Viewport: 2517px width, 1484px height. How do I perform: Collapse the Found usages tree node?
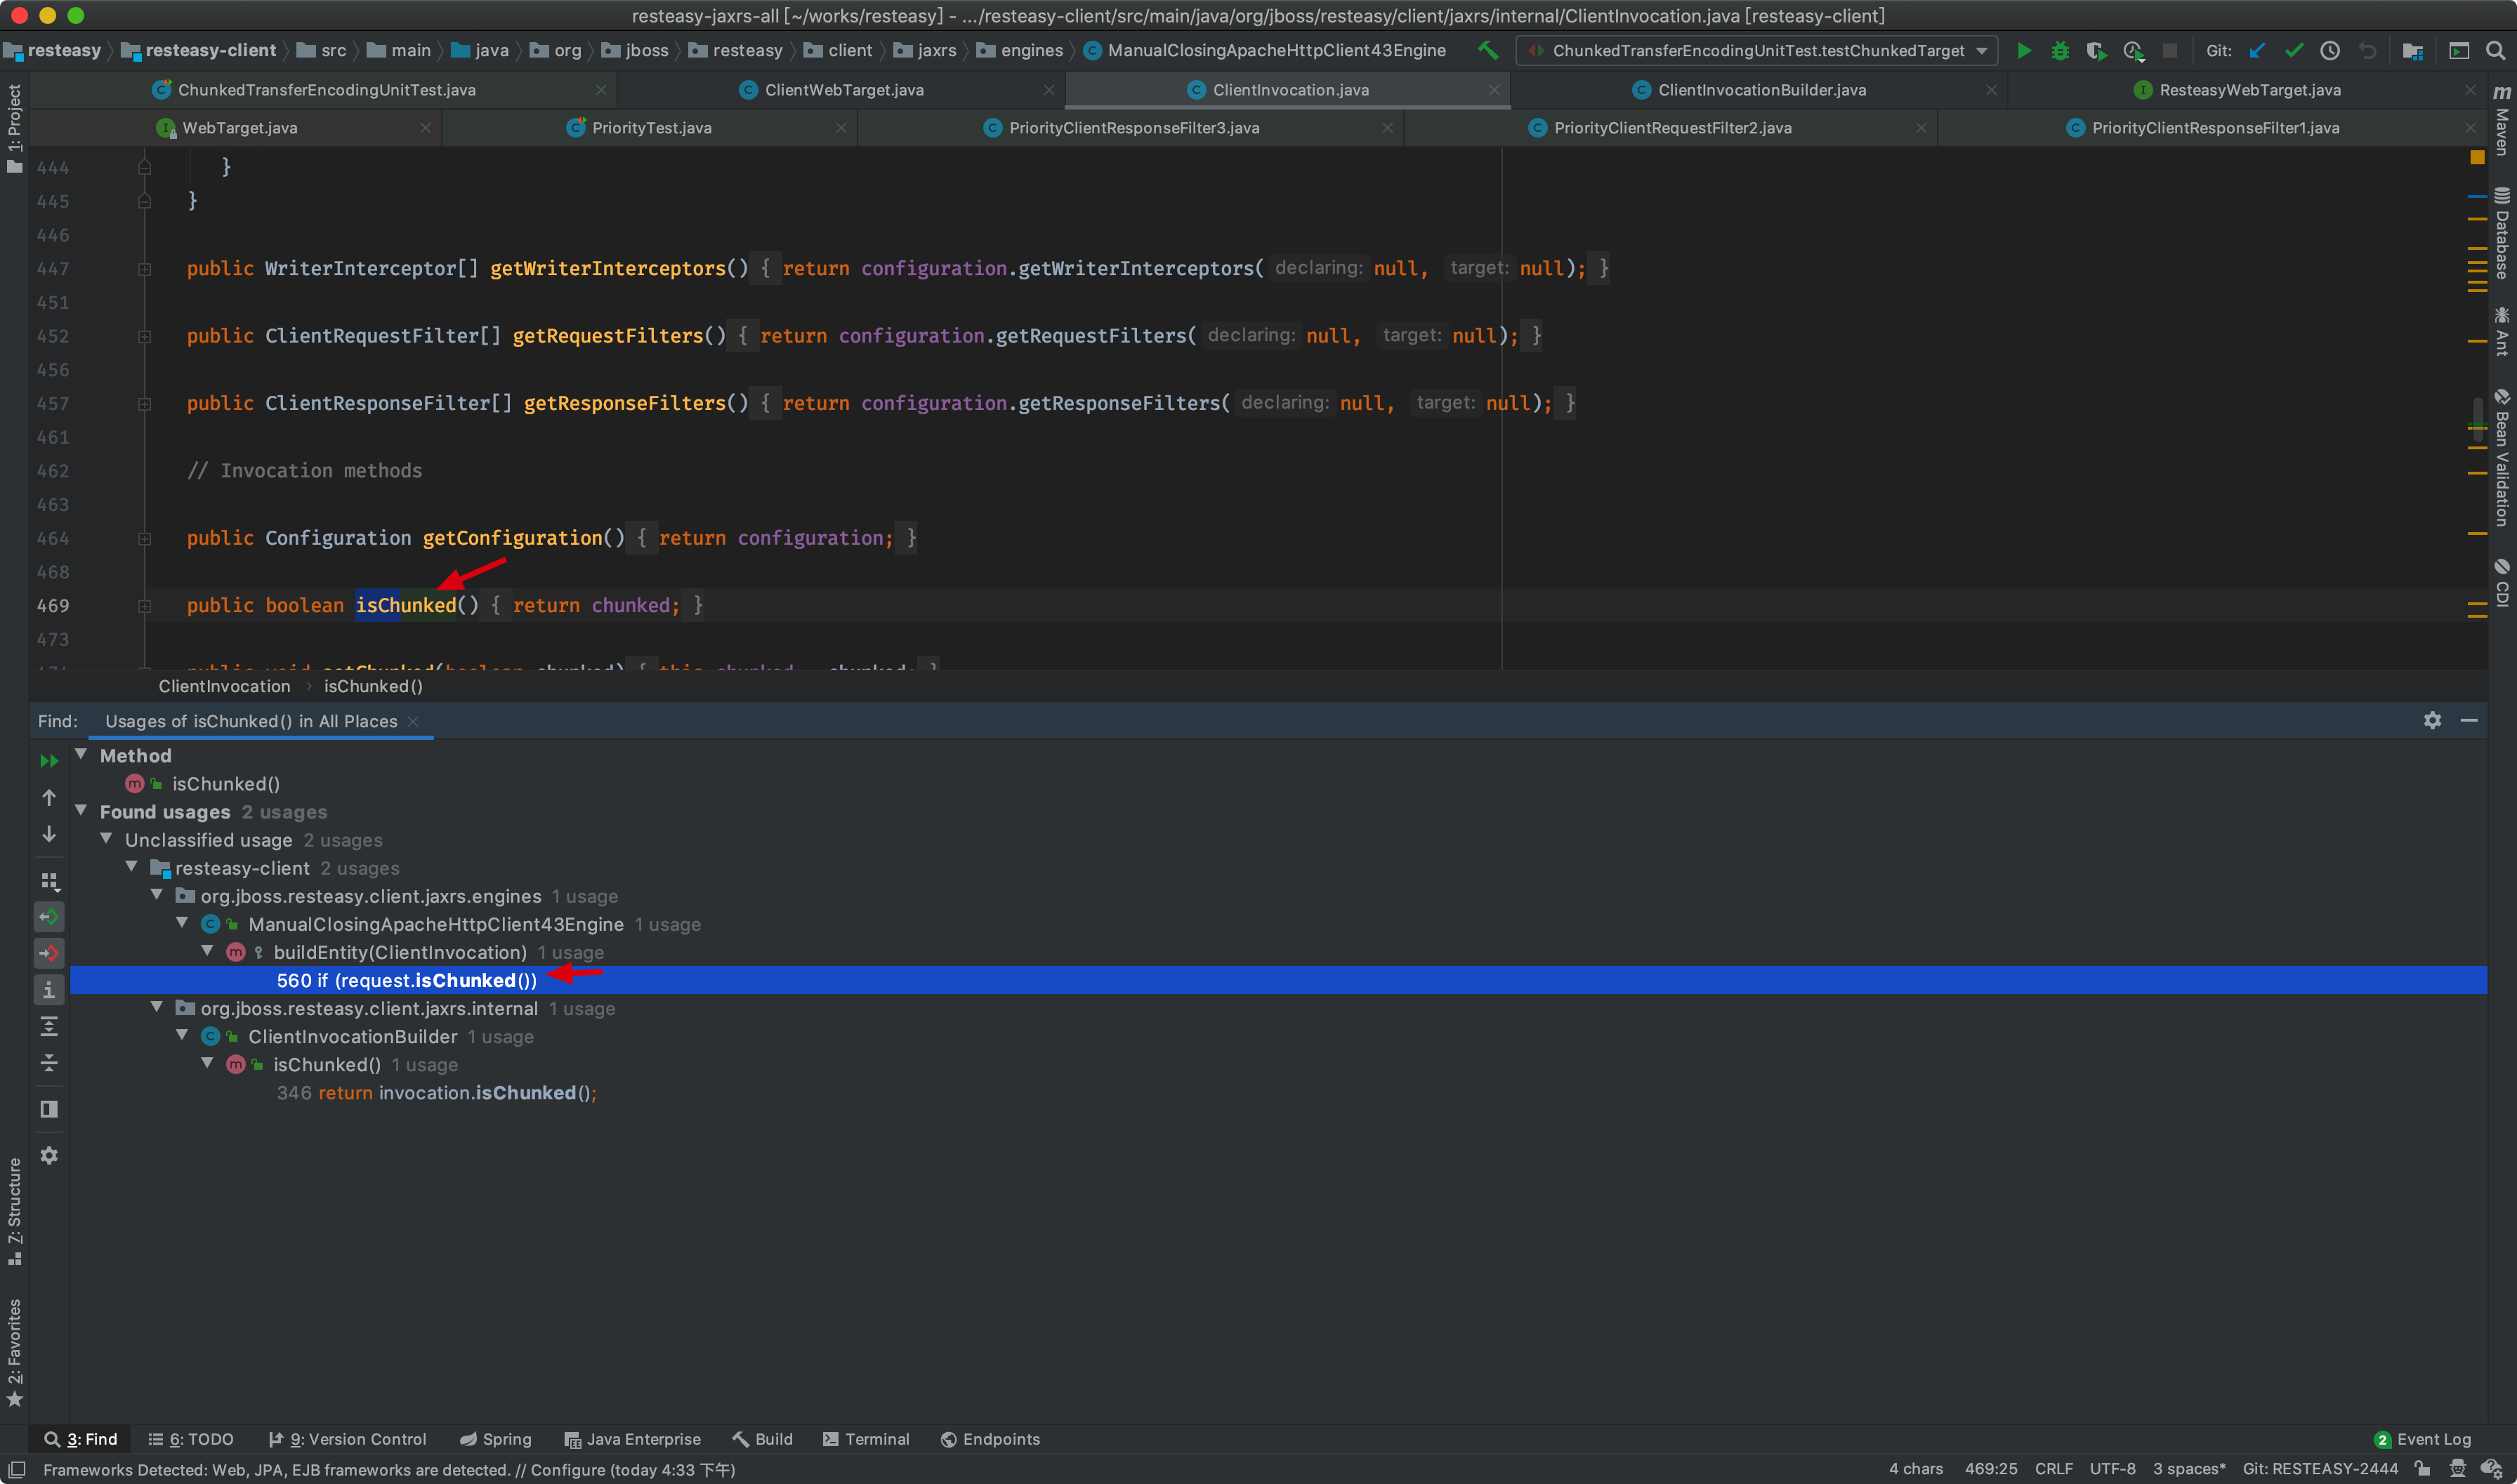[x=81, y=811]
